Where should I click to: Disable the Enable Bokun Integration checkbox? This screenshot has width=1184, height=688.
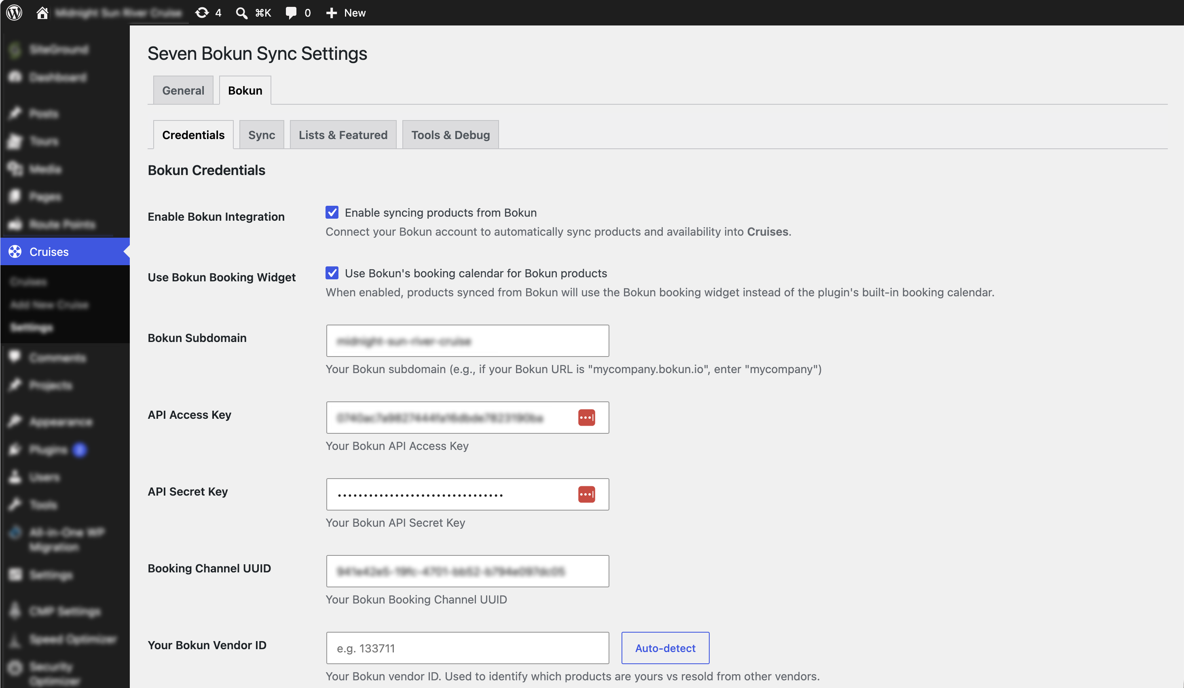click(332, 212)
